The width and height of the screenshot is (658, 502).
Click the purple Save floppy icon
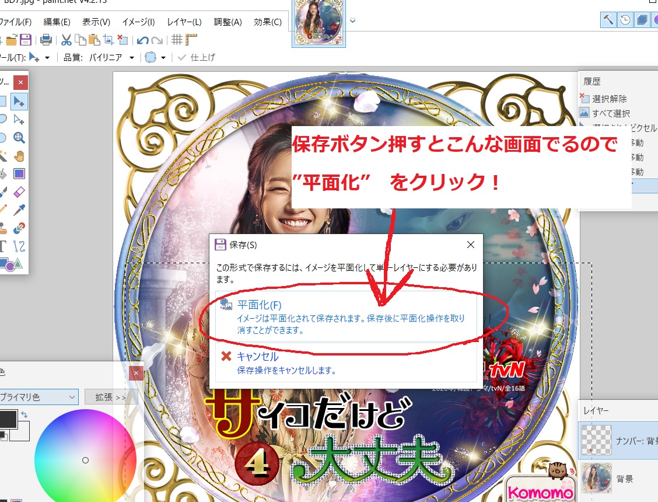pos(26,40)
